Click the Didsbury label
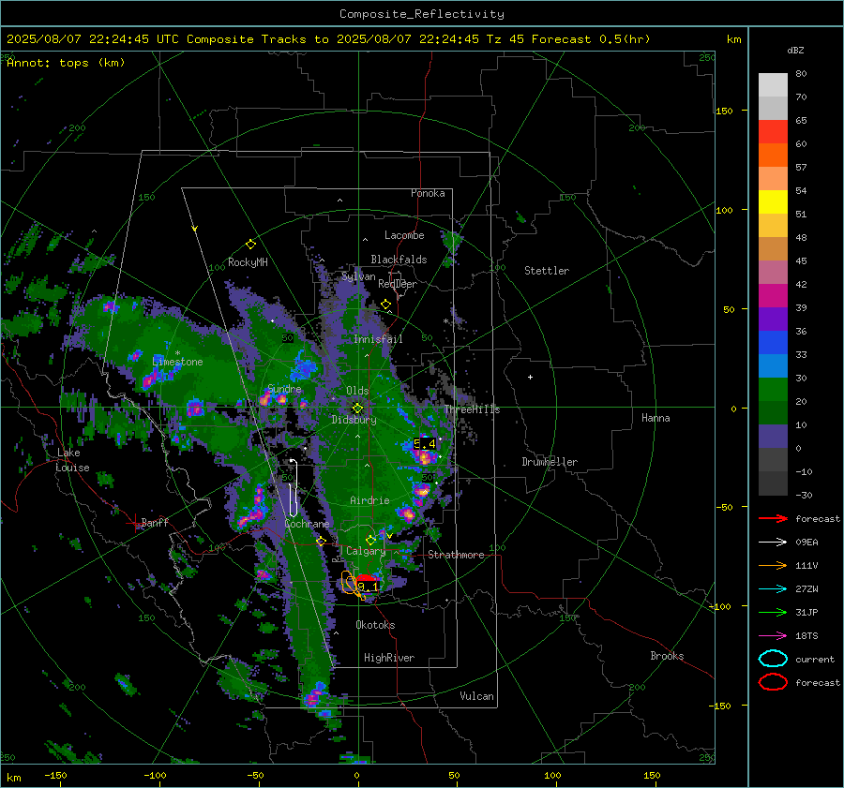The width and height of the screenshot is (844, 788). pos(354,420)
